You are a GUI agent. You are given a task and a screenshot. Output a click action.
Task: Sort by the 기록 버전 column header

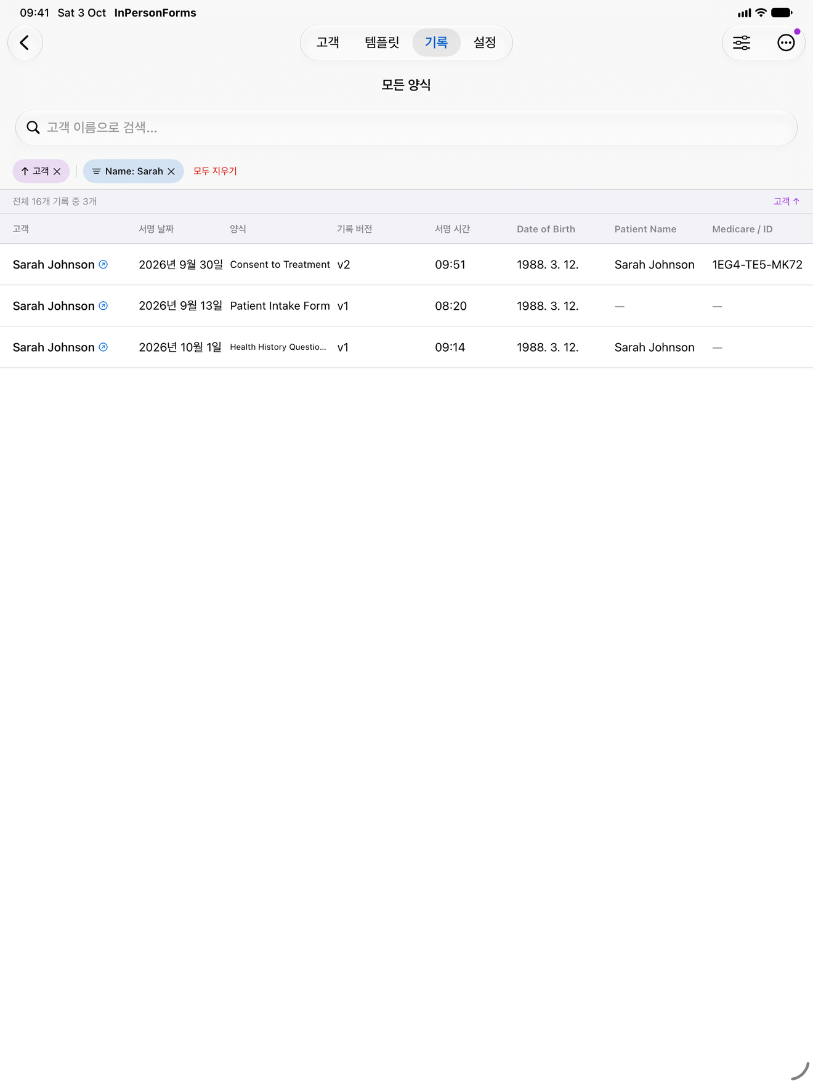[355, 229]
